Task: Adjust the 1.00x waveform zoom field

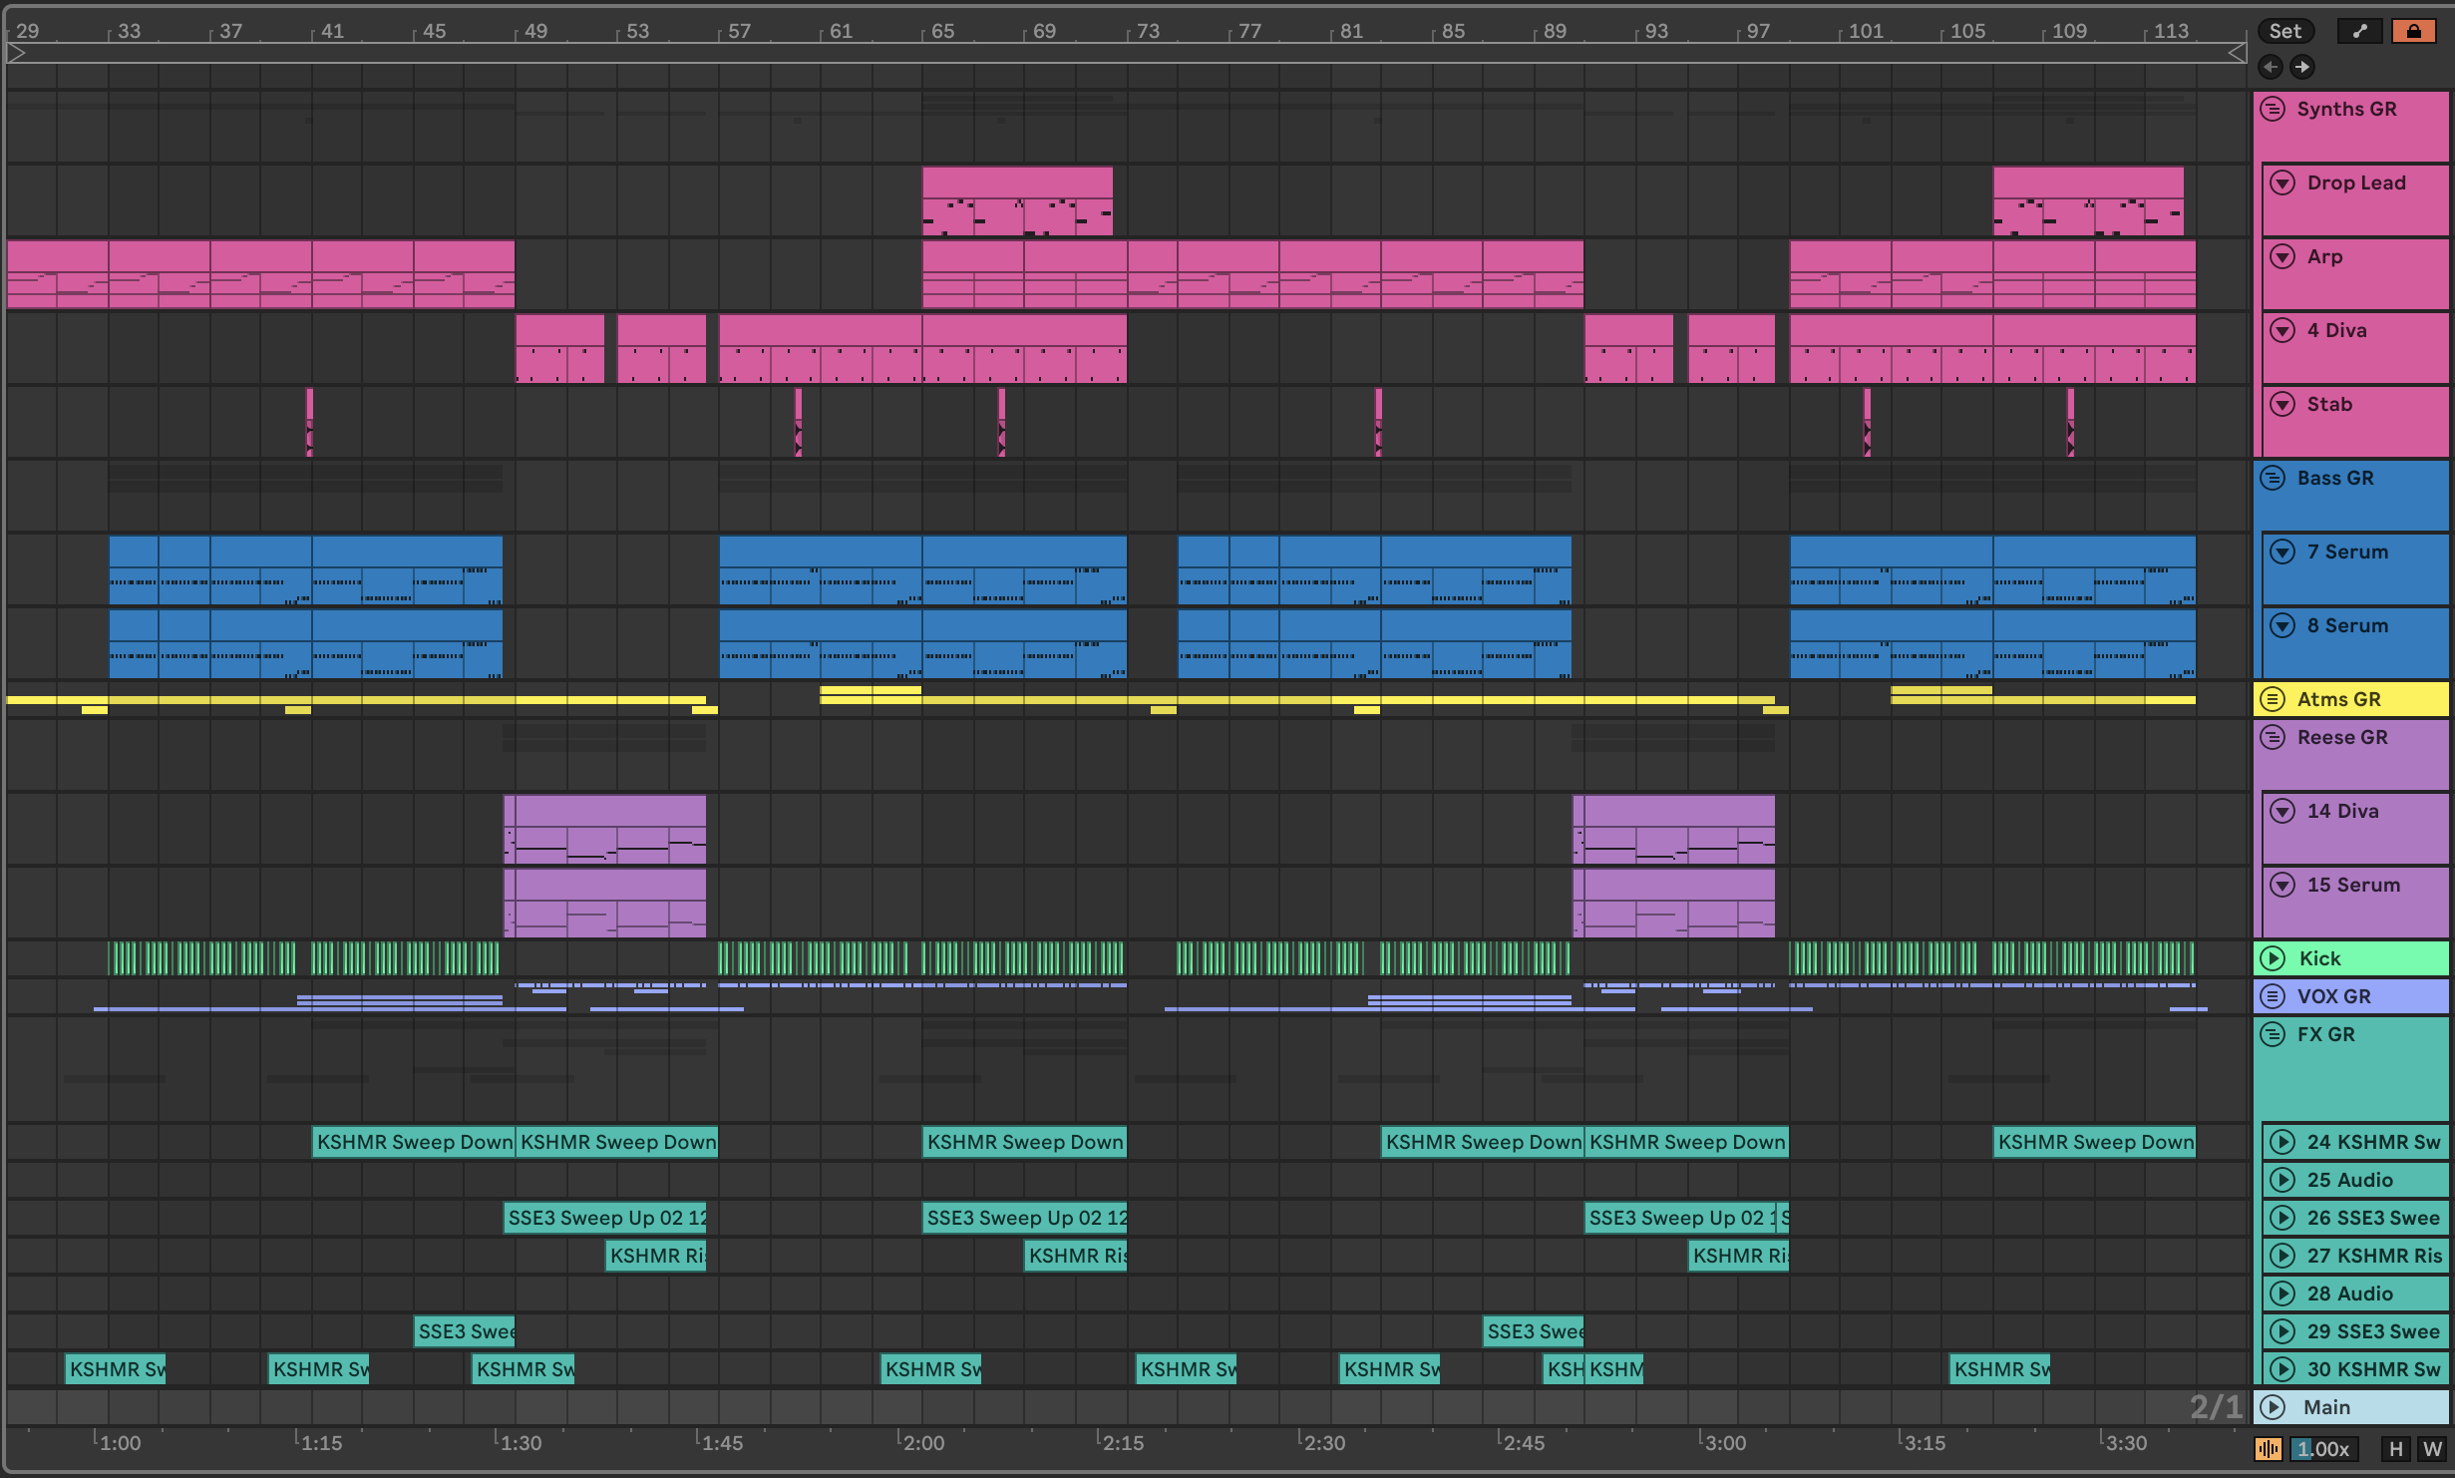Action: coord(2323,1449)
